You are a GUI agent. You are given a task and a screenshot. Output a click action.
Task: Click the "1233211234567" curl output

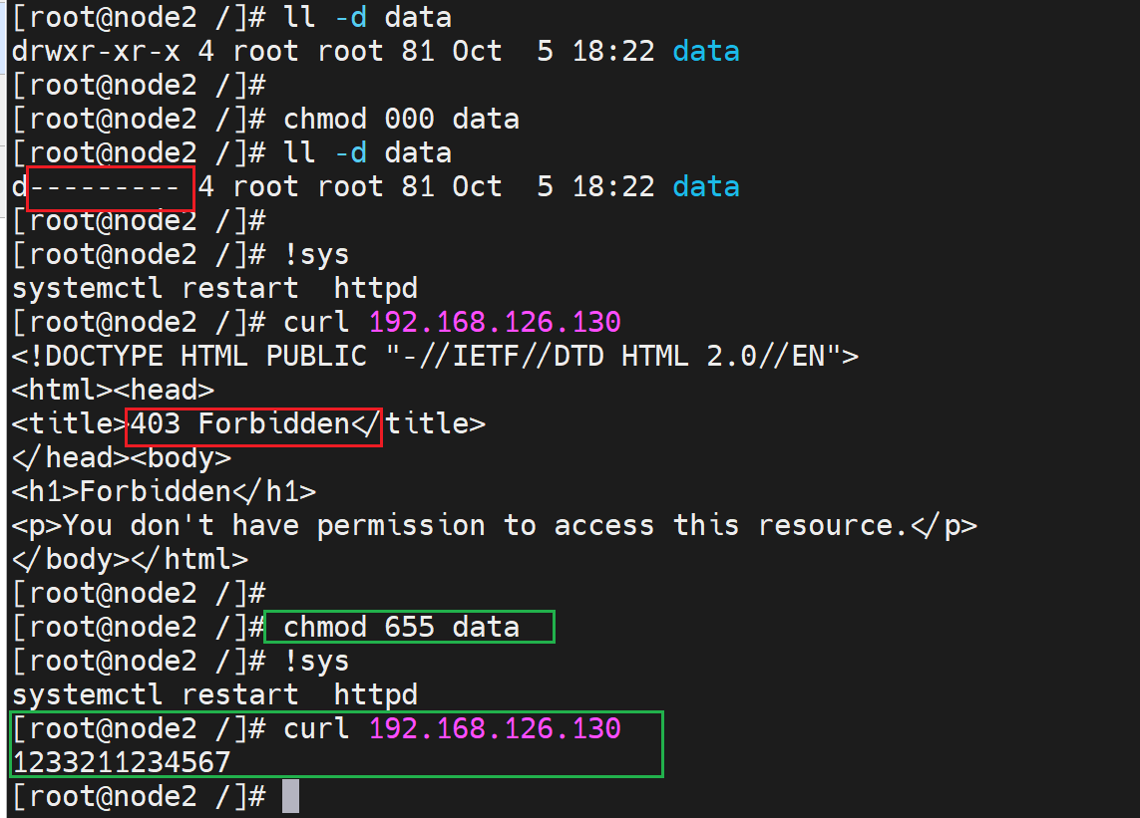point(121,762)
